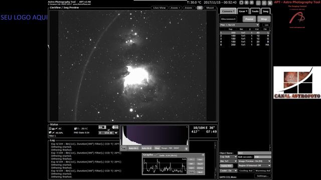Open the Bin 1x1 dropdown
Viewport: 321px width, 180px height.
point(228,161)
